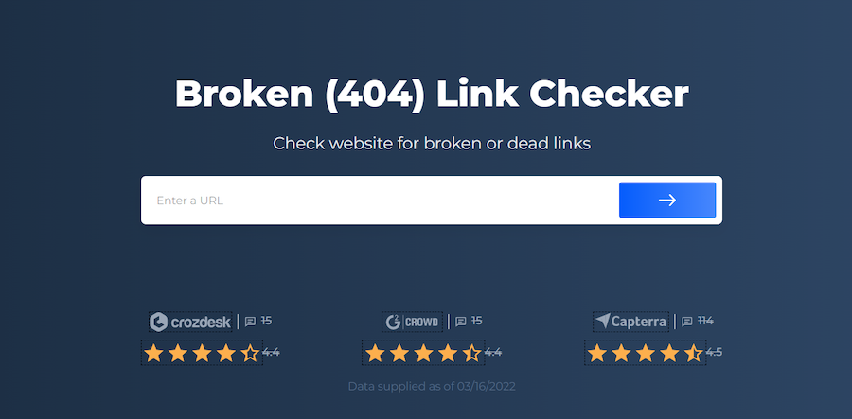Viewport: 852px width, 419px height.
Task: Select the Capterra 4.5 rating score
Action: [x=714, y=353]
